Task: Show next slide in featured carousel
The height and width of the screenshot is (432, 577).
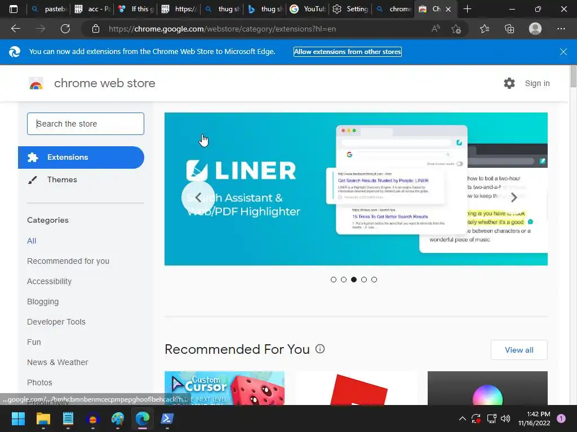Action: (x=514, y=197)
